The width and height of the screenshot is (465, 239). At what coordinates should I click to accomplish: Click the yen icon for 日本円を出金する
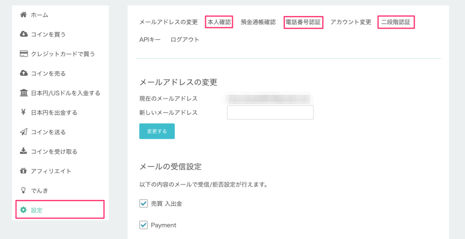click(x=24, y=113)
